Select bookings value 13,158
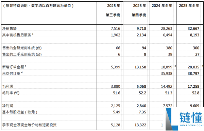The image size is (204, 131). point(140,67)
